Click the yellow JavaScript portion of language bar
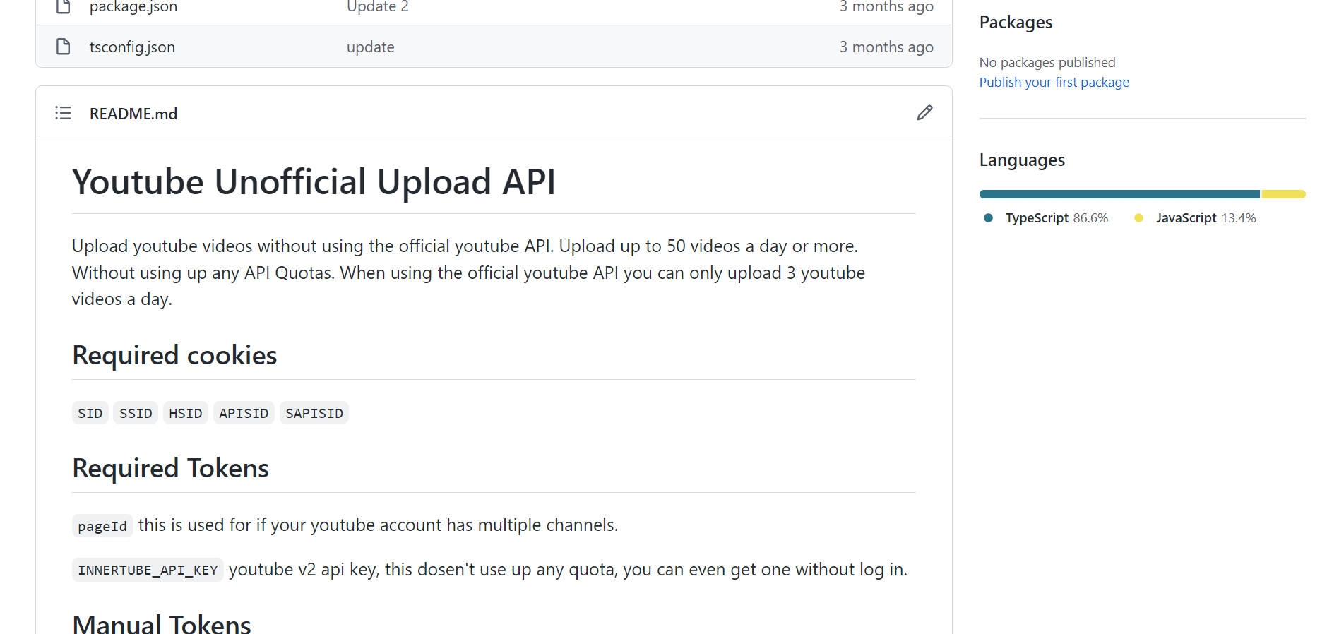This screenshot has width=1339, height=634. (x=1283, y=194)
